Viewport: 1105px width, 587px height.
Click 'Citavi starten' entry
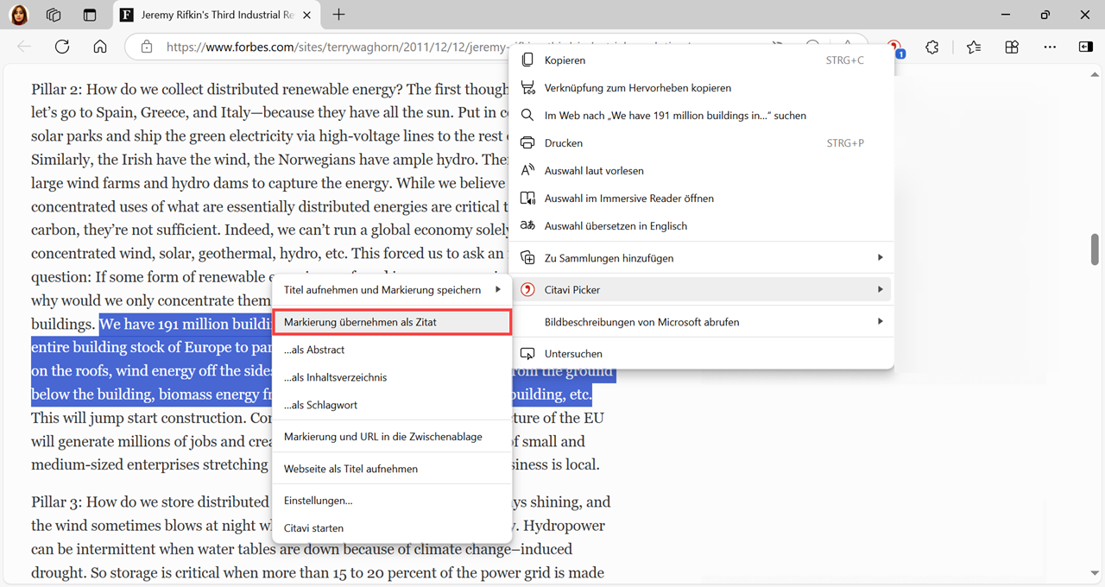[x=313, y=528]
